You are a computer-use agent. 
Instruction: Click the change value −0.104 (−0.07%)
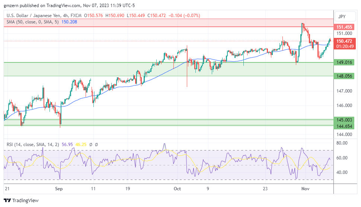[185, 16]
